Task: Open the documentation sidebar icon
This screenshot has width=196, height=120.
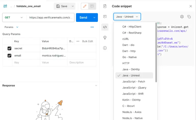Action: pyautogui.click(x=105, y=6)
